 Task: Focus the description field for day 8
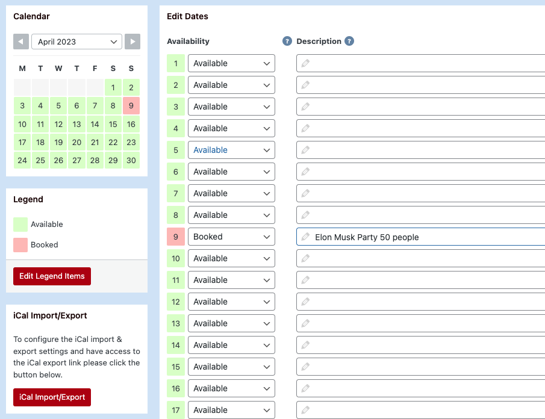(420, 215)
